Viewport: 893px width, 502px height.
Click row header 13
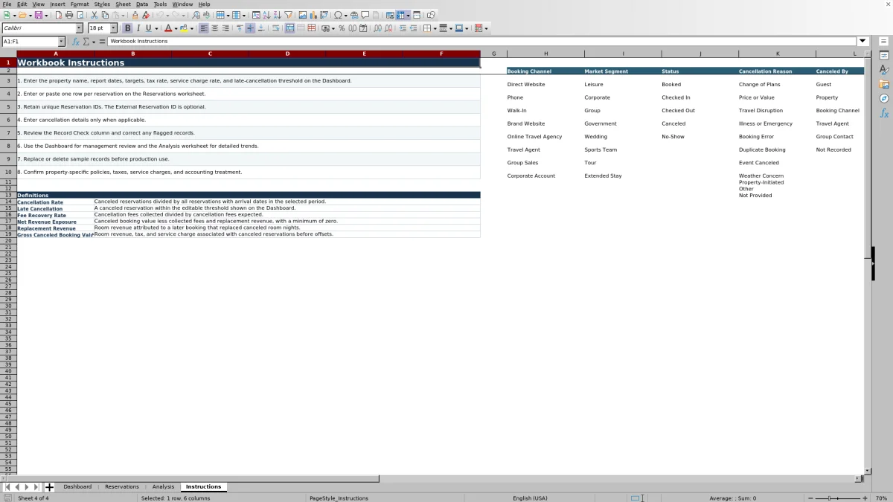click(8, 195)
